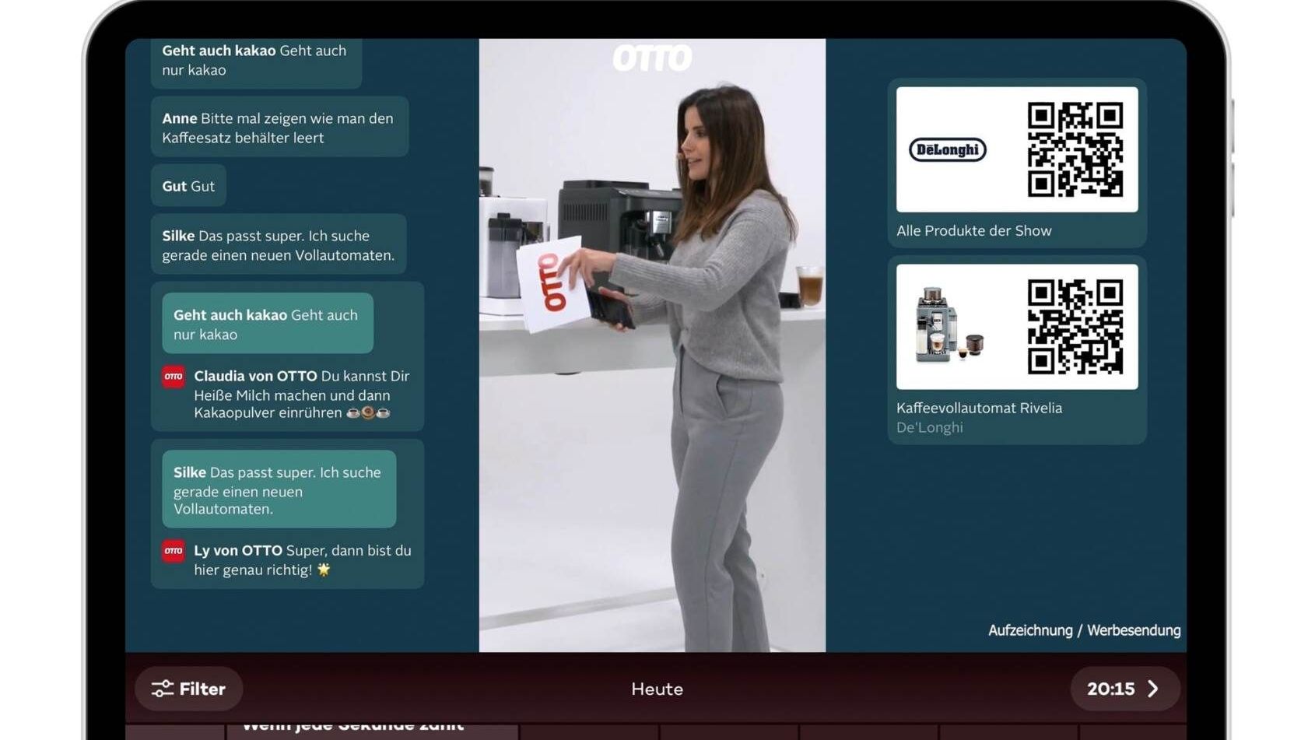Click the Aufzeichnung / Werbesendung label
Screen dimensions: 1315x740
[1084, 630]
